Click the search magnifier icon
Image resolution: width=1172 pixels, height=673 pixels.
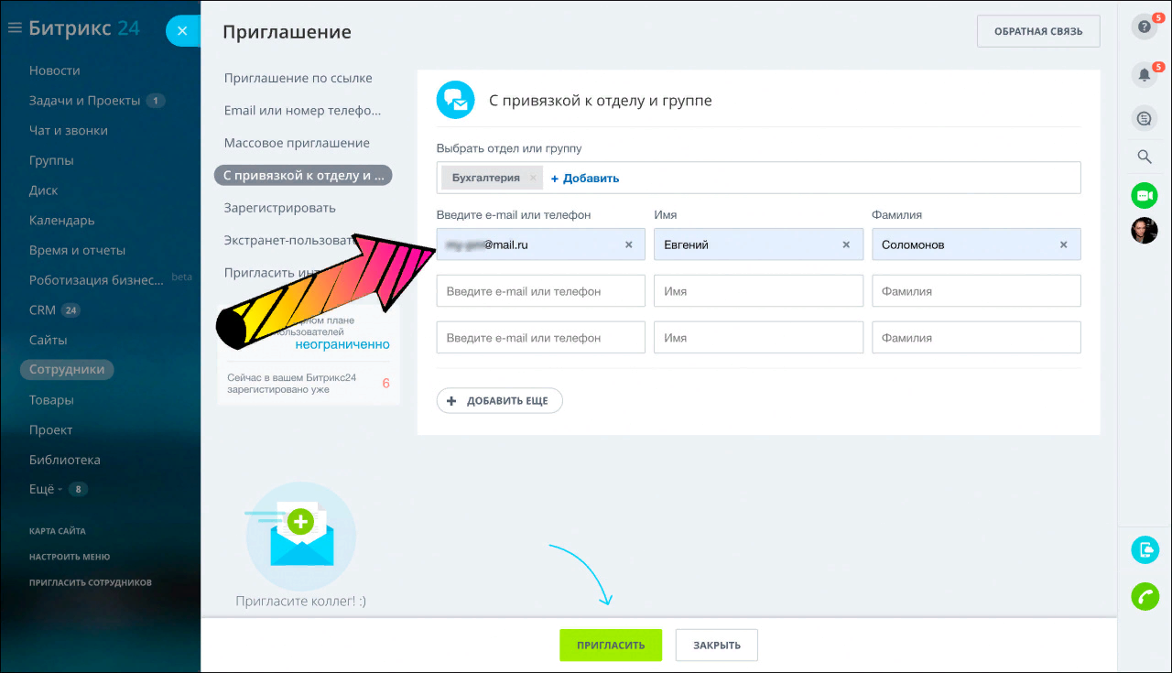tap(1144, 157)
